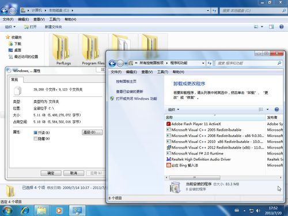Launch Internet Explorer from taskbar
The image size is (288, 216).
pos(25,210)
